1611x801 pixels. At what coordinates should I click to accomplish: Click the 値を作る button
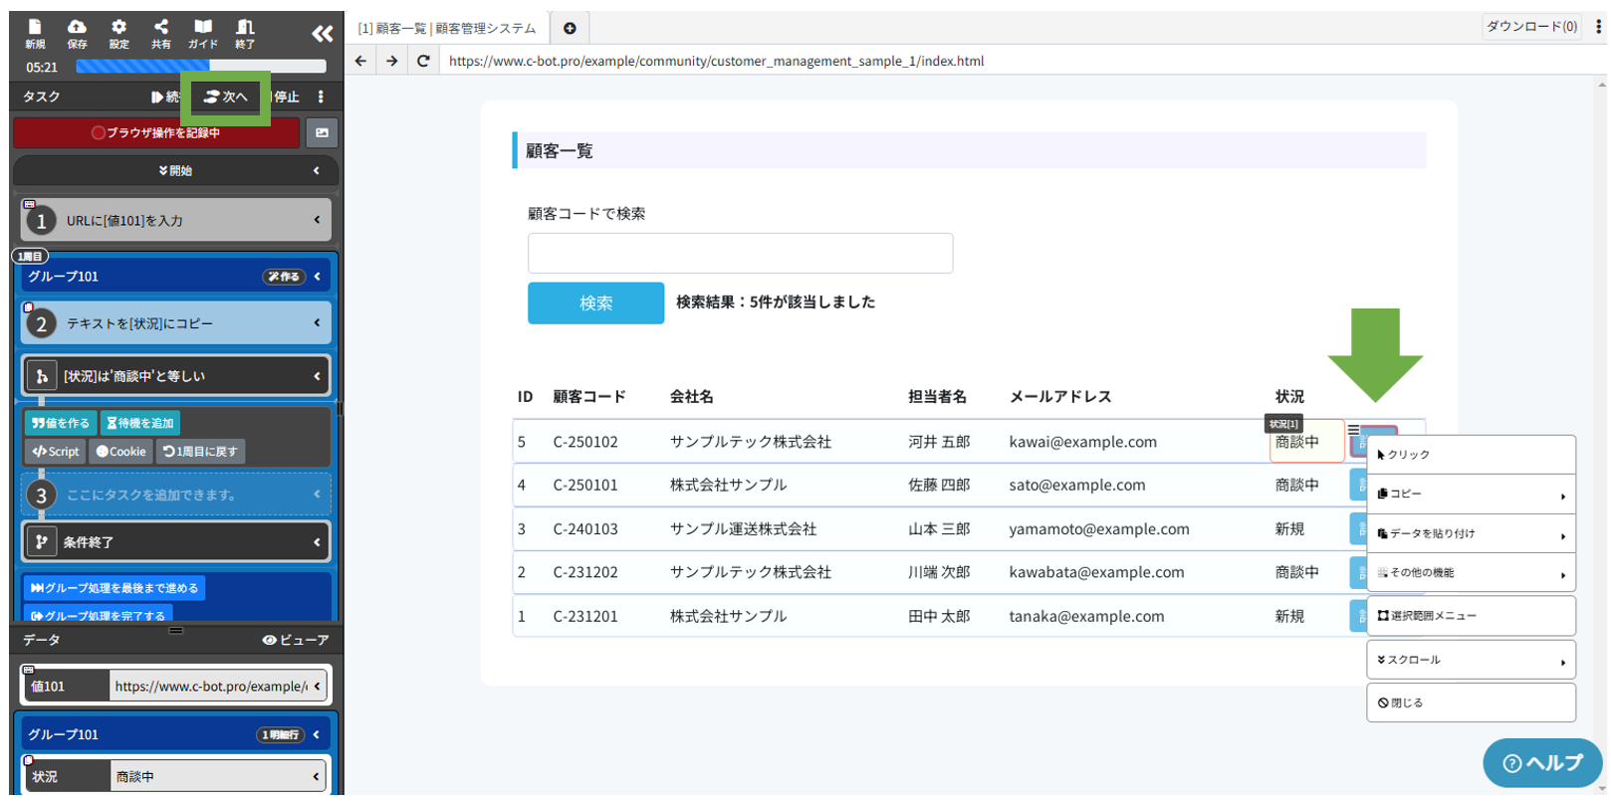click(61, 423)
